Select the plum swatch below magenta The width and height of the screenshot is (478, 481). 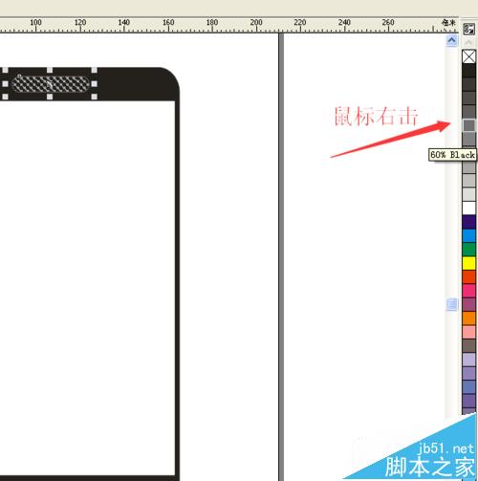point(468,304)
